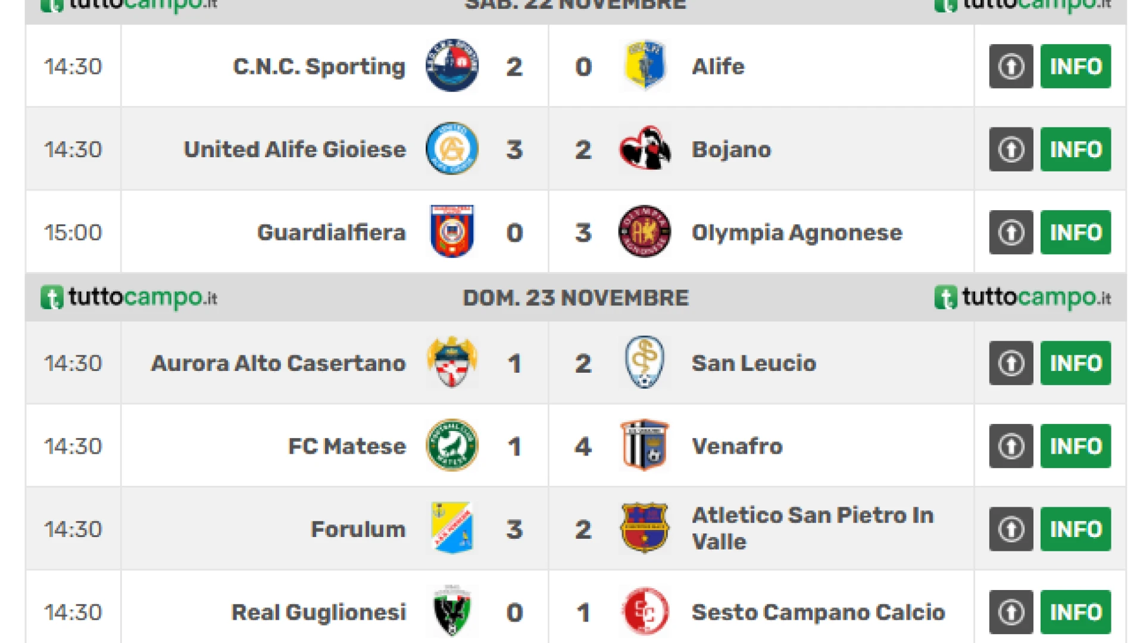Click the Venafro striped crest
This screenshot has width=1143, height=643.
coord(645,445)
